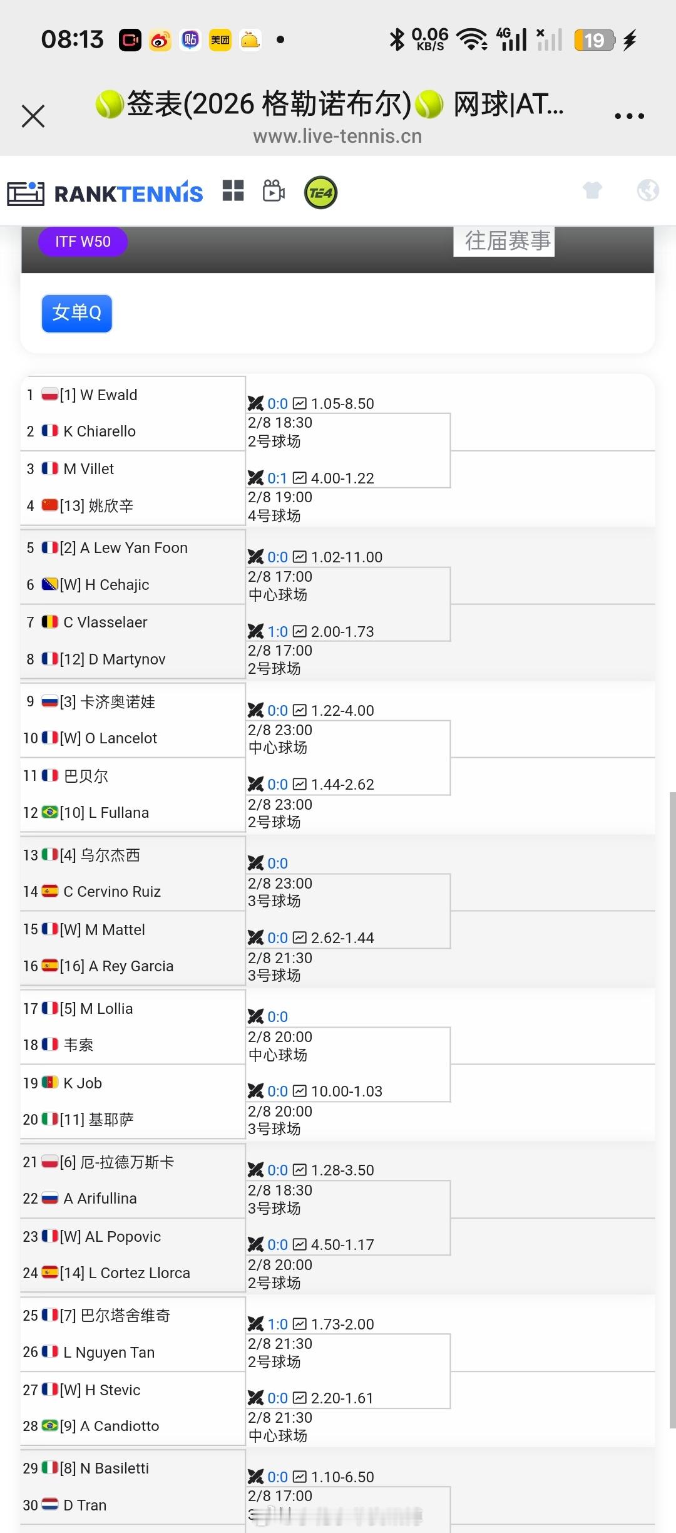Open odds chart for 1.05-8.50 match
This screenshot has height=1533, width=676.
[x=300, y=403]
